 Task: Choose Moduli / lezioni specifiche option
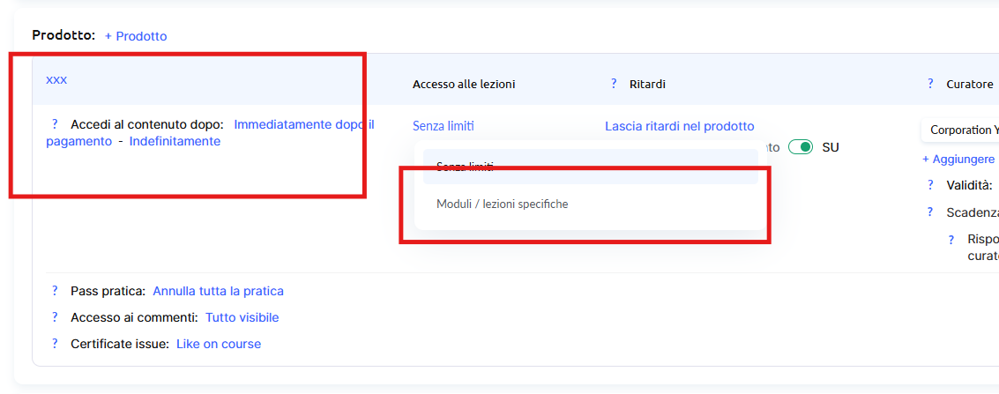(x=503, y=204)
